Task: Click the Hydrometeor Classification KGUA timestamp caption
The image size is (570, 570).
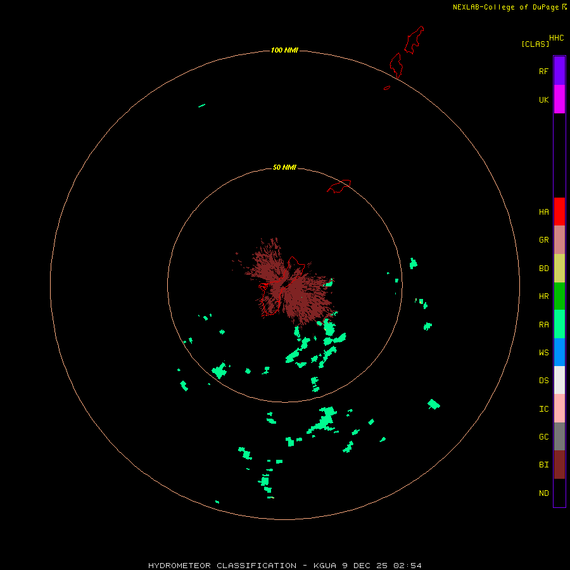Action: tap(284, 566)
